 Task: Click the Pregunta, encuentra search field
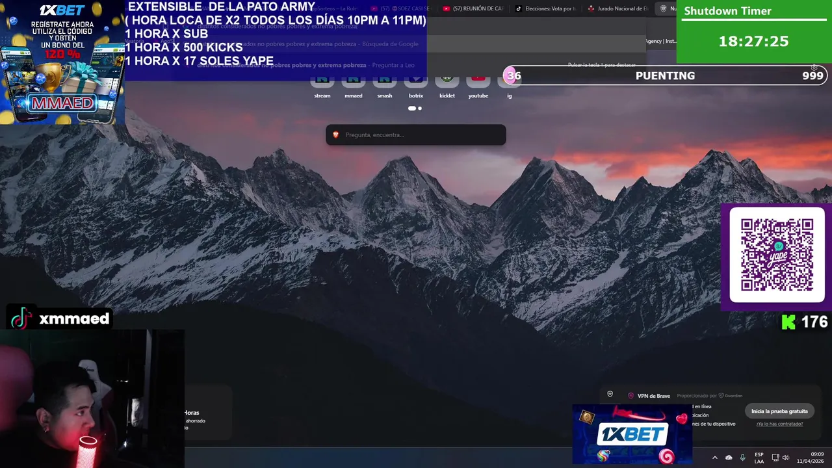point(416,135)
